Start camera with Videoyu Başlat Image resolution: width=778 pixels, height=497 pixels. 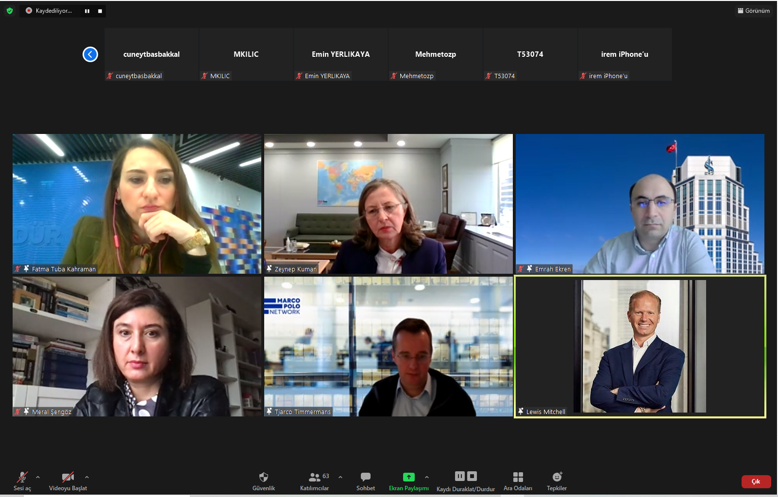(x=68, y=481)
